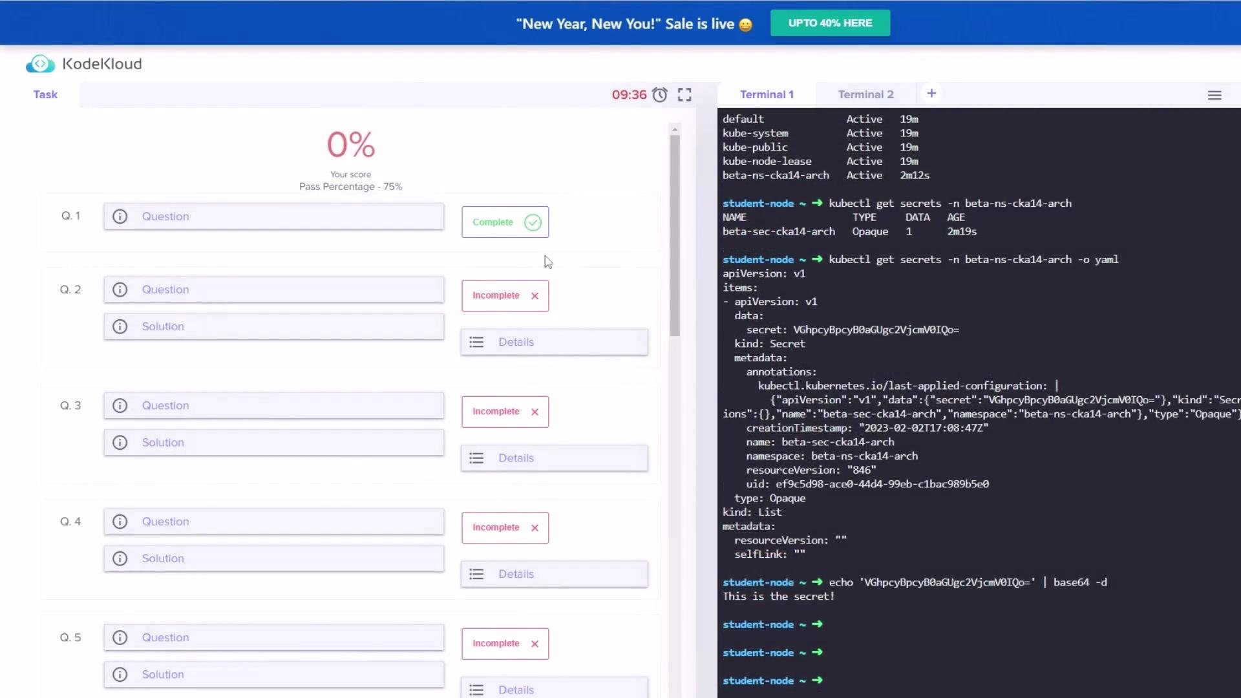The width and height of the screenshot is (1241, 698).
Task: Open the terminal hamburger menu
Action: (1214, 95)
